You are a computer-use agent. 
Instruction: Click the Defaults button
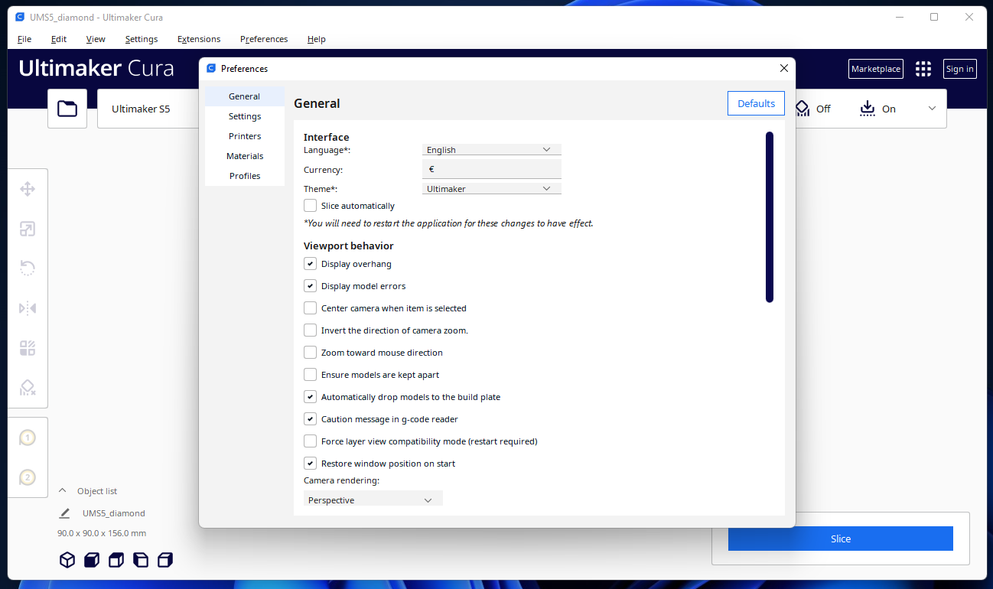pyautogui.click(x=756, y=103)
